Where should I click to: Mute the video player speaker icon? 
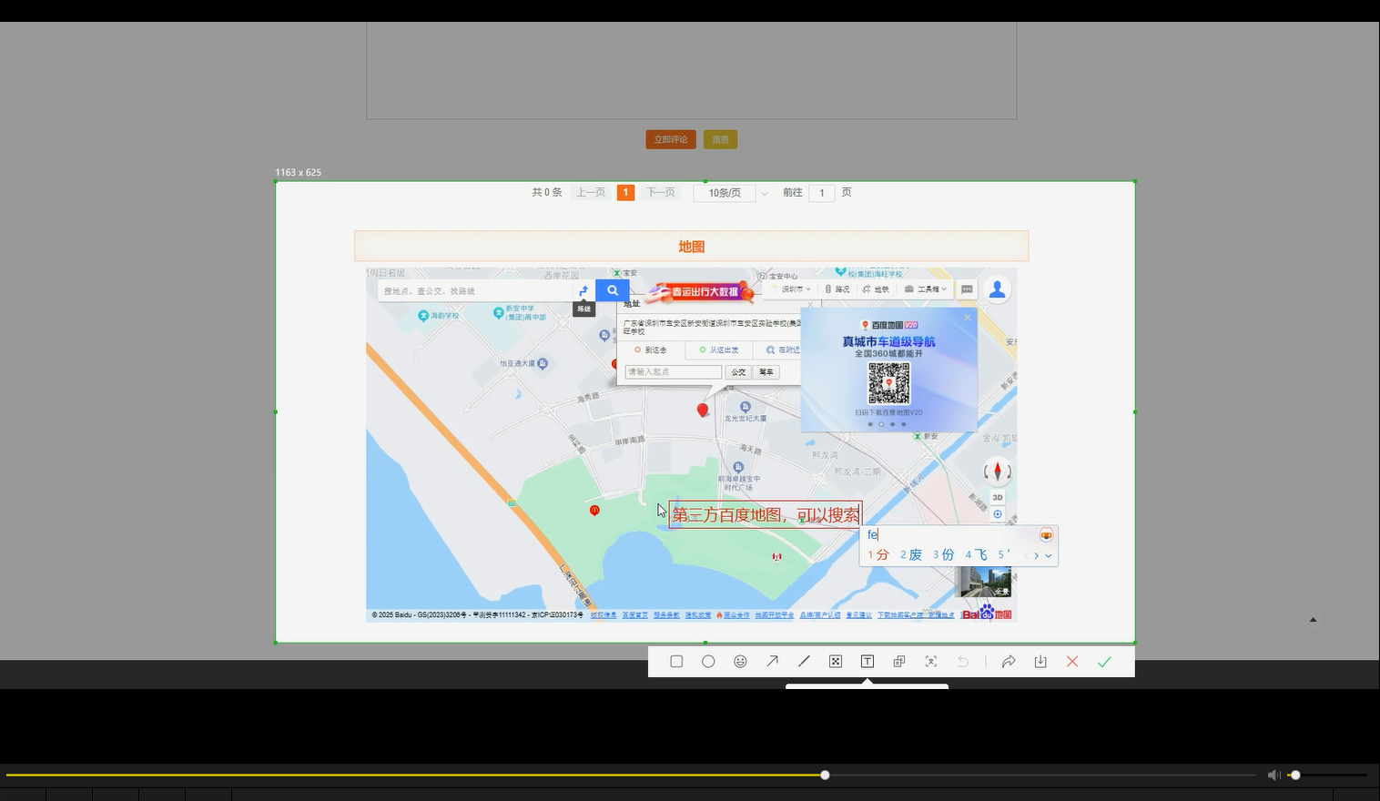[x=1273, y=776]
